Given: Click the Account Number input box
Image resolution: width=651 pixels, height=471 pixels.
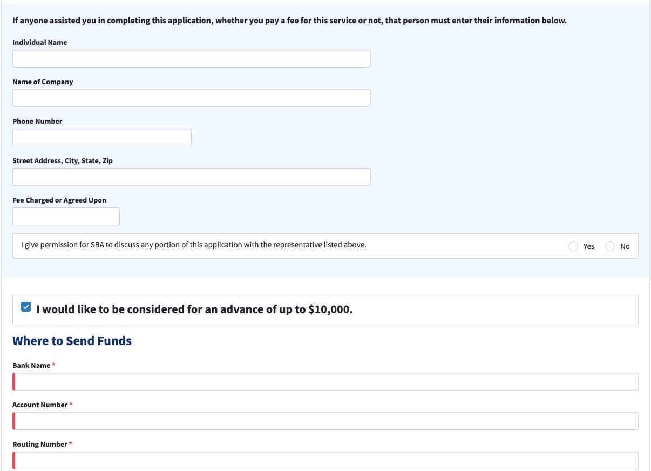Looking at the screenshot, I should click(x=325, y=421).
